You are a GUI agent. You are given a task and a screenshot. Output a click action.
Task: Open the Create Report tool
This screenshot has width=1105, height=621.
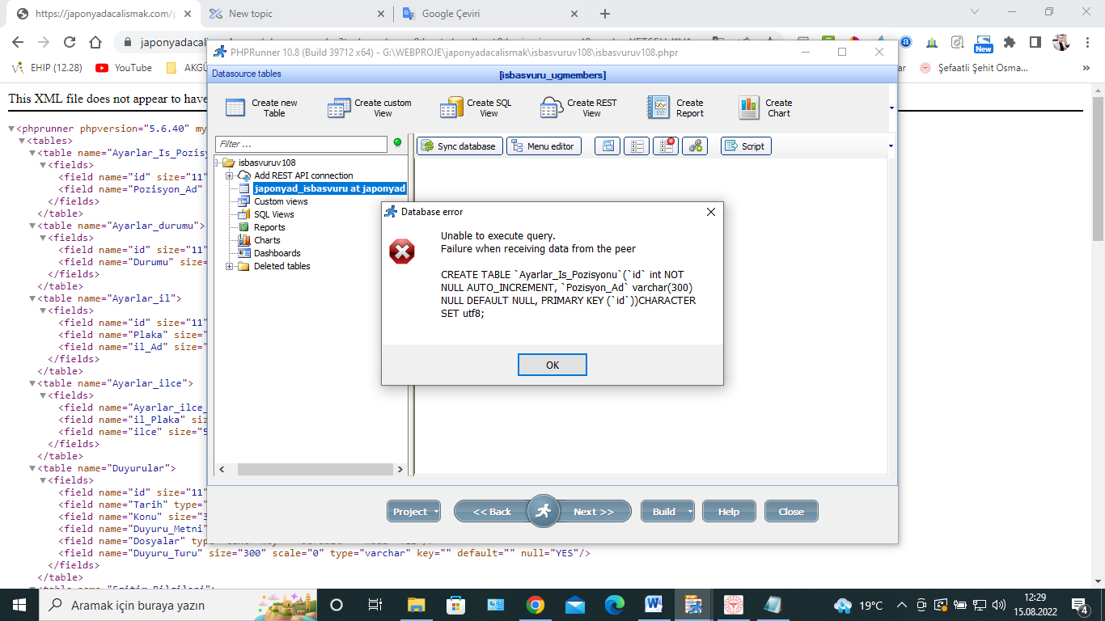coord(658,108)
